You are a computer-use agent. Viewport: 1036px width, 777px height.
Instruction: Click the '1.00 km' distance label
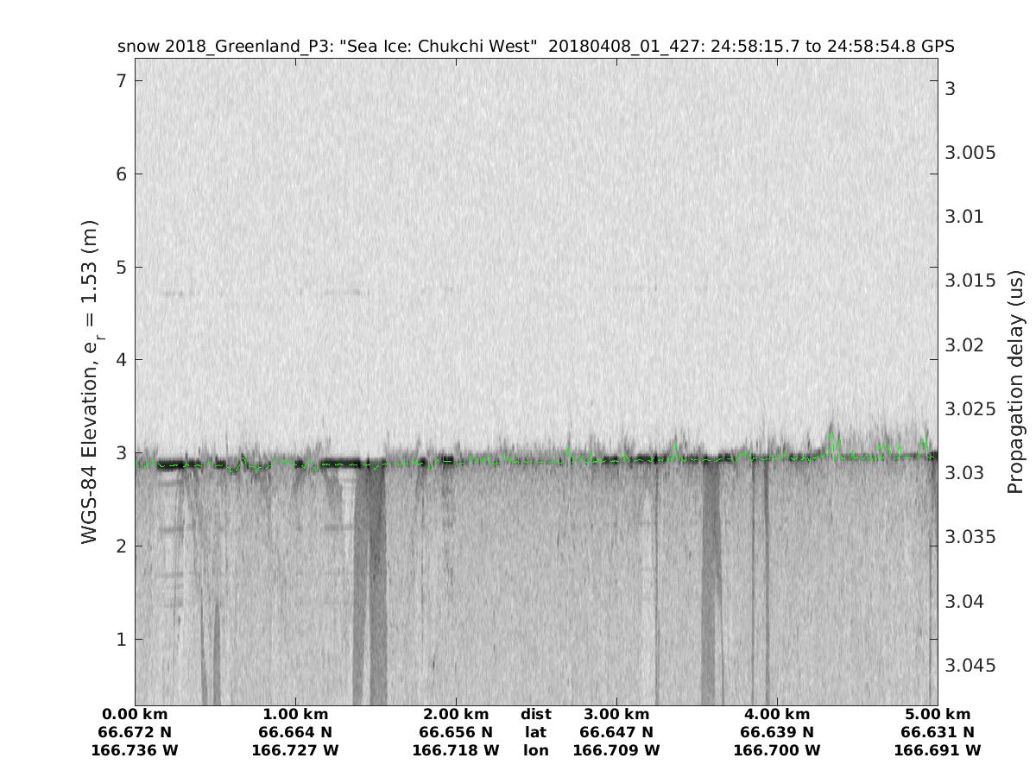coord(295,715)
